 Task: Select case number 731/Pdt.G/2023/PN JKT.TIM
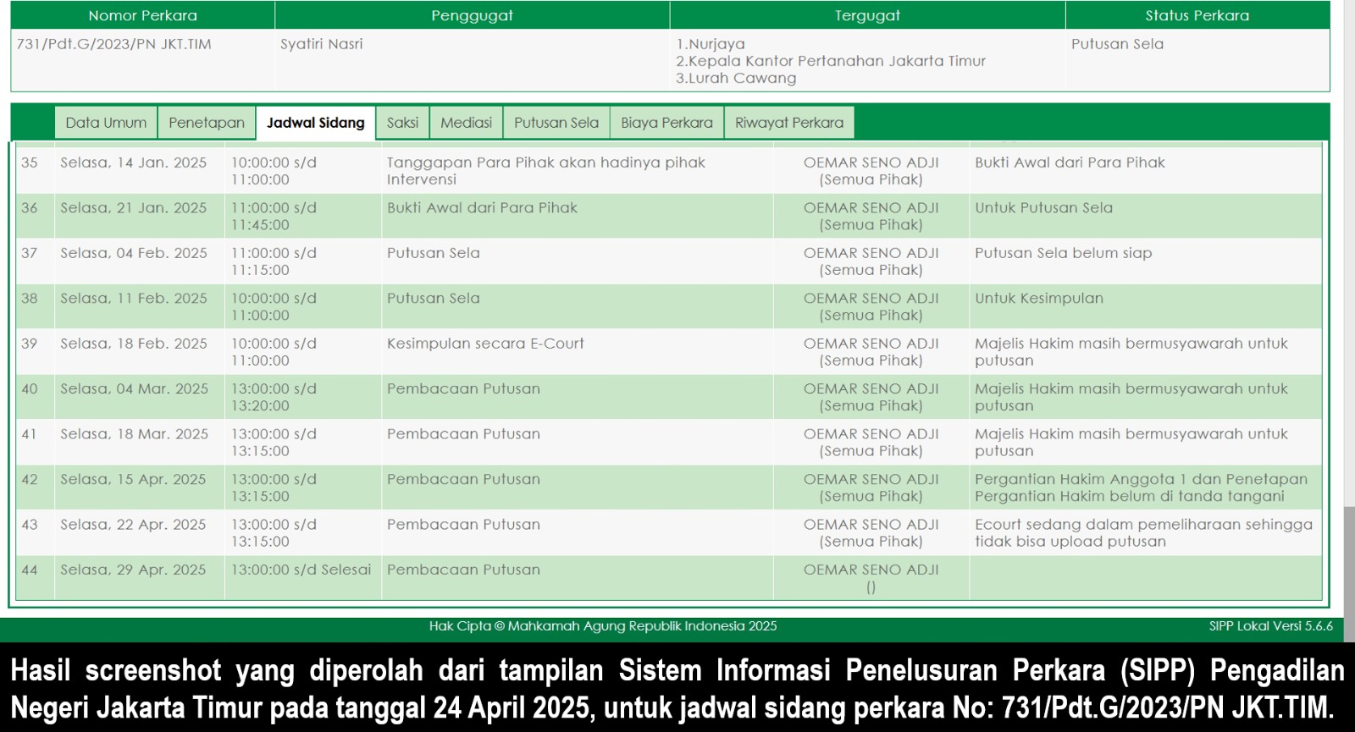114,44
